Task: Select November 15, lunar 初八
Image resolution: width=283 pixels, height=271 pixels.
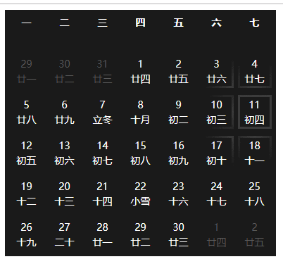Action: pos(140,153)
